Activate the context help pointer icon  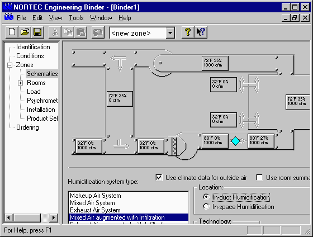click(201, 32)
